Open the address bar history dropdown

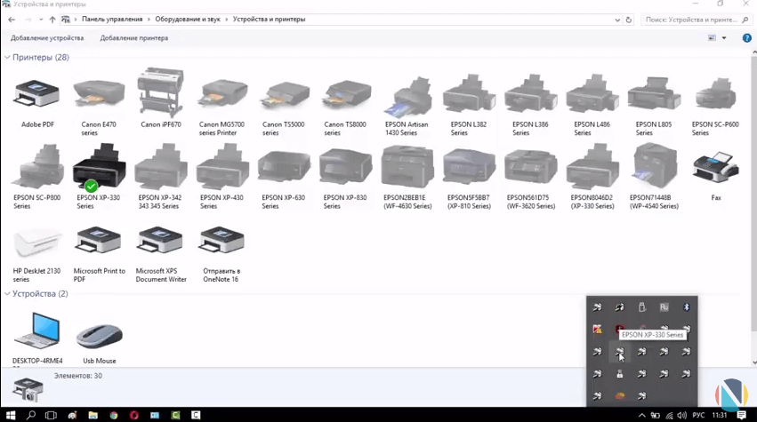[617, 20]
